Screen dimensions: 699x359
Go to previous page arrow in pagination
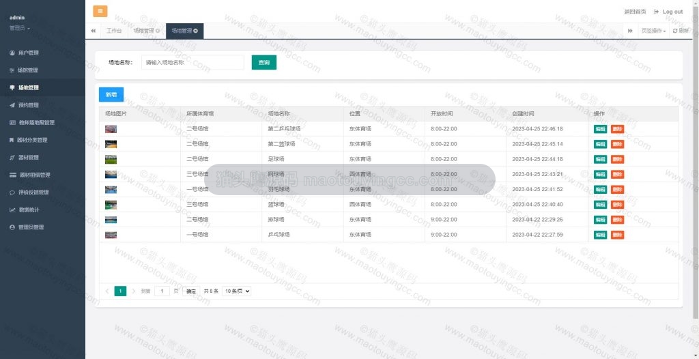pyautogui.click(x=107, y=291)
